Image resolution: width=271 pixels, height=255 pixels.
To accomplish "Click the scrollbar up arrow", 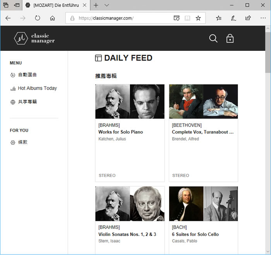I will pyautogui.click(x=268, y=28).
